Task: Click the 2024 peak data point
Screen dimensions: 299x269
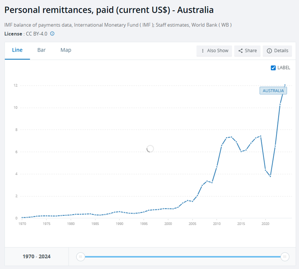Action: pos(285,85)
